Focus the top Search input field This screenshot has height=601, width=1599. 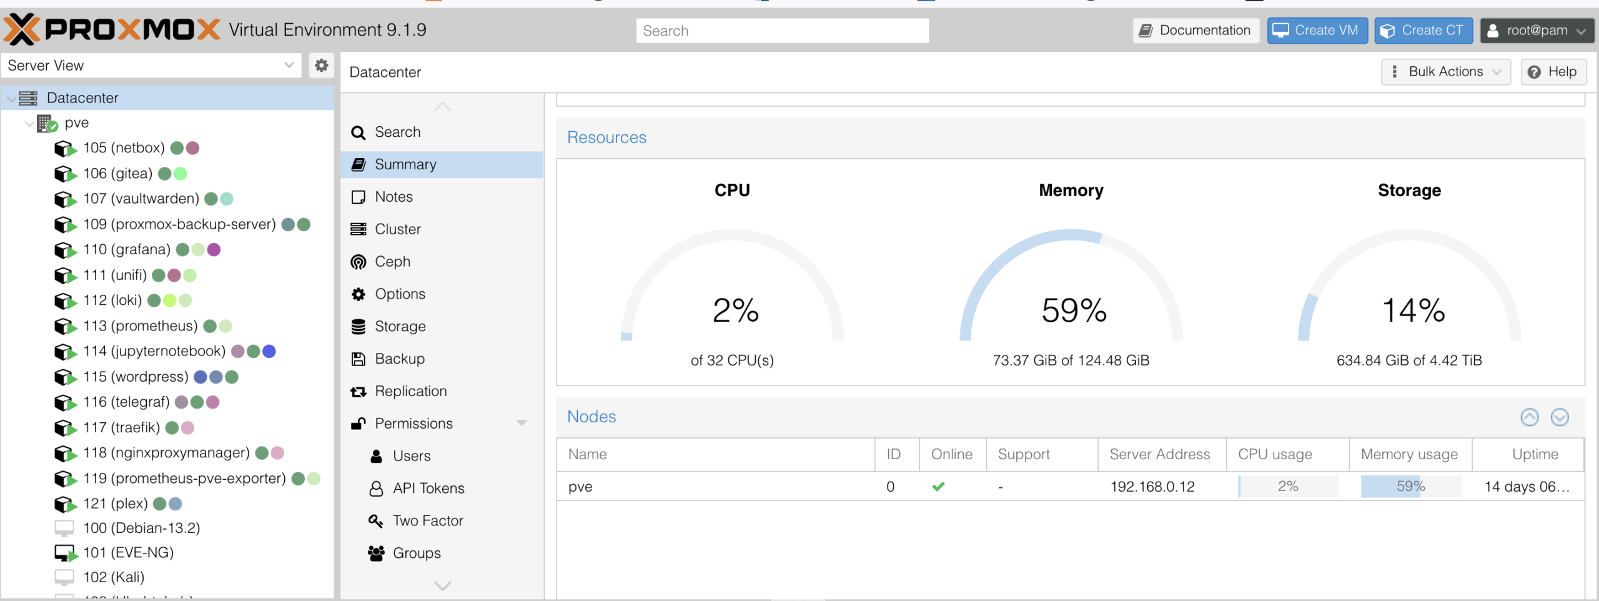(x=782, y=31)
